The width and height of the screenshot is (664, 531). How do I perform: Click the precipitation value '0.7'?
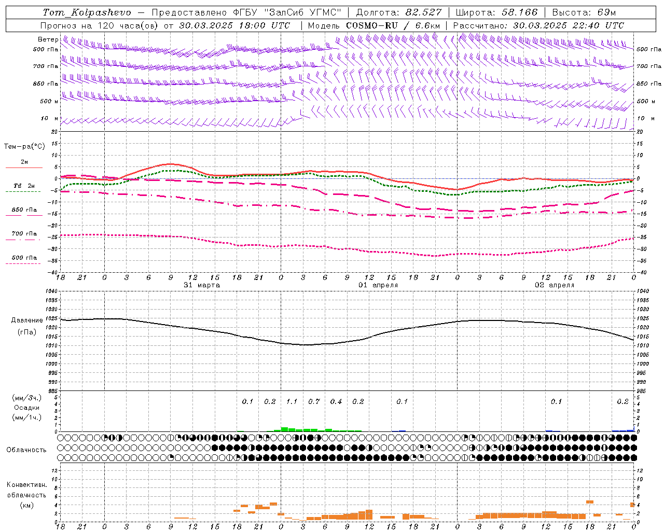(314, 402)
